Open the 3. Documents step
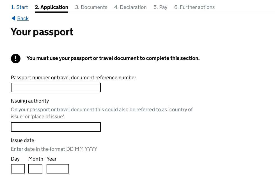 [91, 7]
